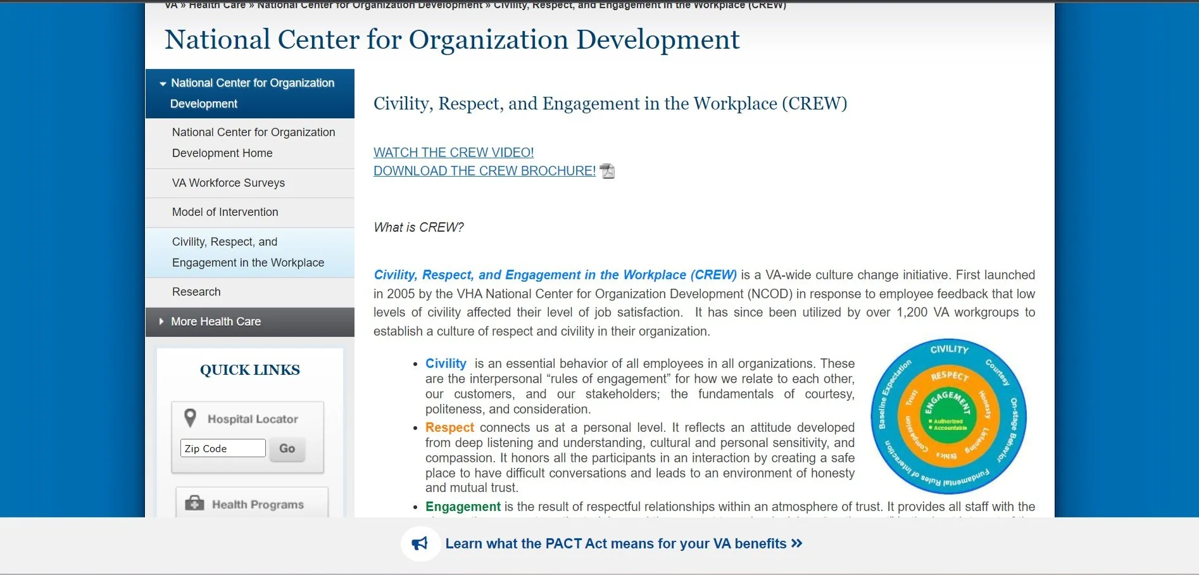Collapse the National Center for Organization Development section arrow
Viewport: 1199px width, 575px height.
pyautogui.click(x=163, y=84)
